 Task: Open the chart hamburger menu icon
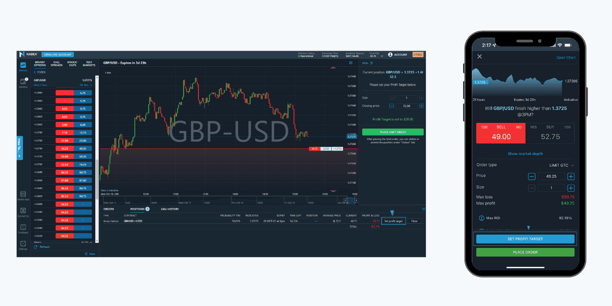350,62
